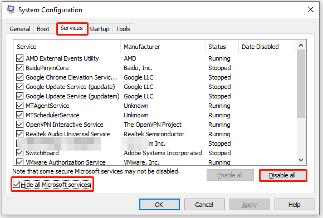Uncheck AMD External Events Utility service
323x218 pixels.
tap(20, 58)
